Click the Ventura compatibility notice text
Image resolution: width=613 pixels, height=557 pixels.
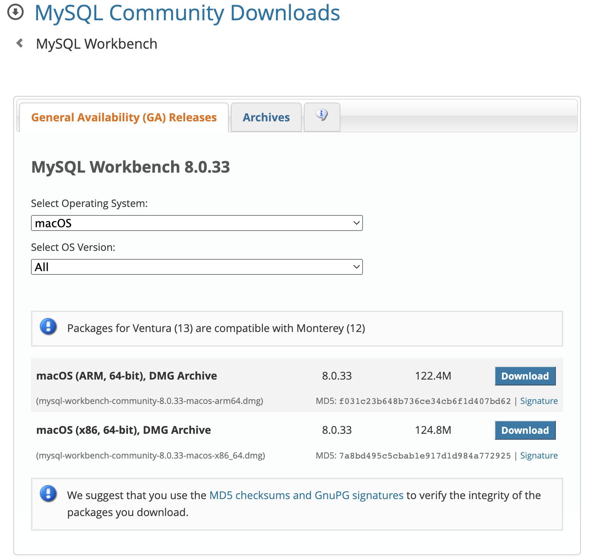point(216,328)
